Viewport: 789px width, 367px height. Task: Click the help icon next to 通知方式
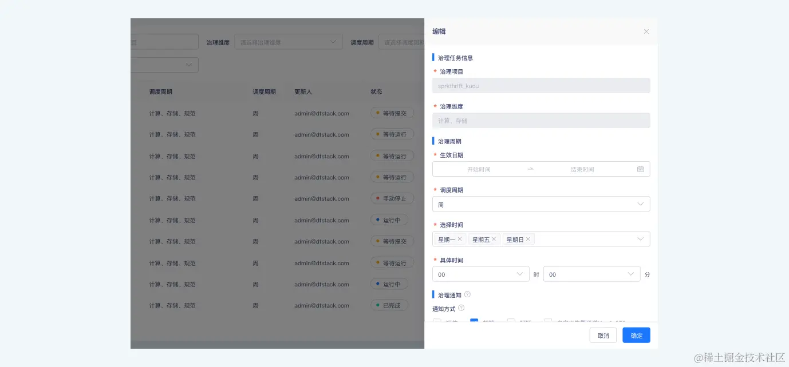461,308
